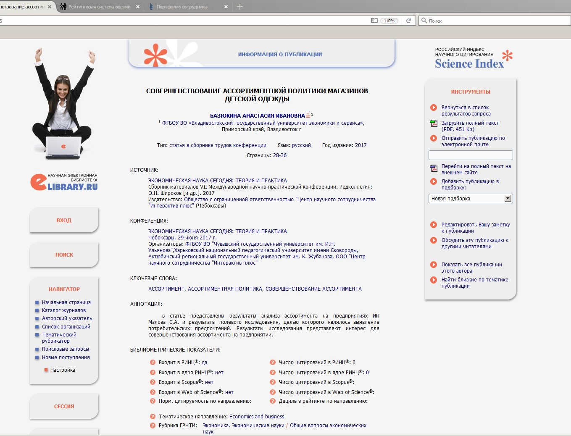The width and height of the screenshot is (571, 436).
Task: Open 'Авторский указатель' in navigator
Action: 67,318
